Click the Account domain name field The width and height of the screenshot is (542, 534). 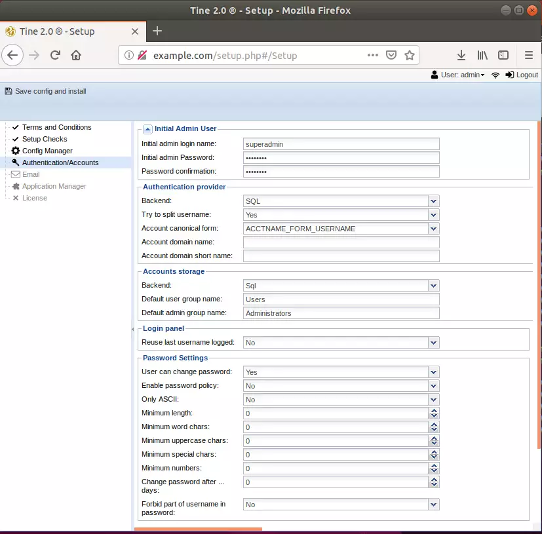pos(341,242)
